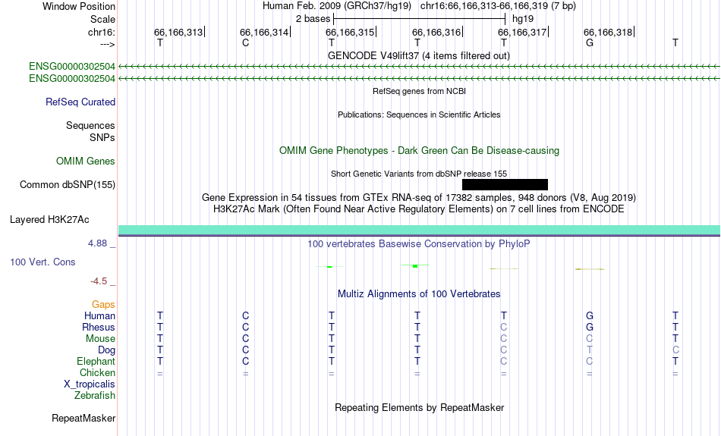Open the OMIM Genes track label
The height and width of the screenshot is (436, 721).
coord(86,162)
